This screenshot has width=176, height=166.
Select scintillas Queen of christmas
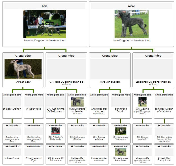pyautogui.click(x=164, y=110)
